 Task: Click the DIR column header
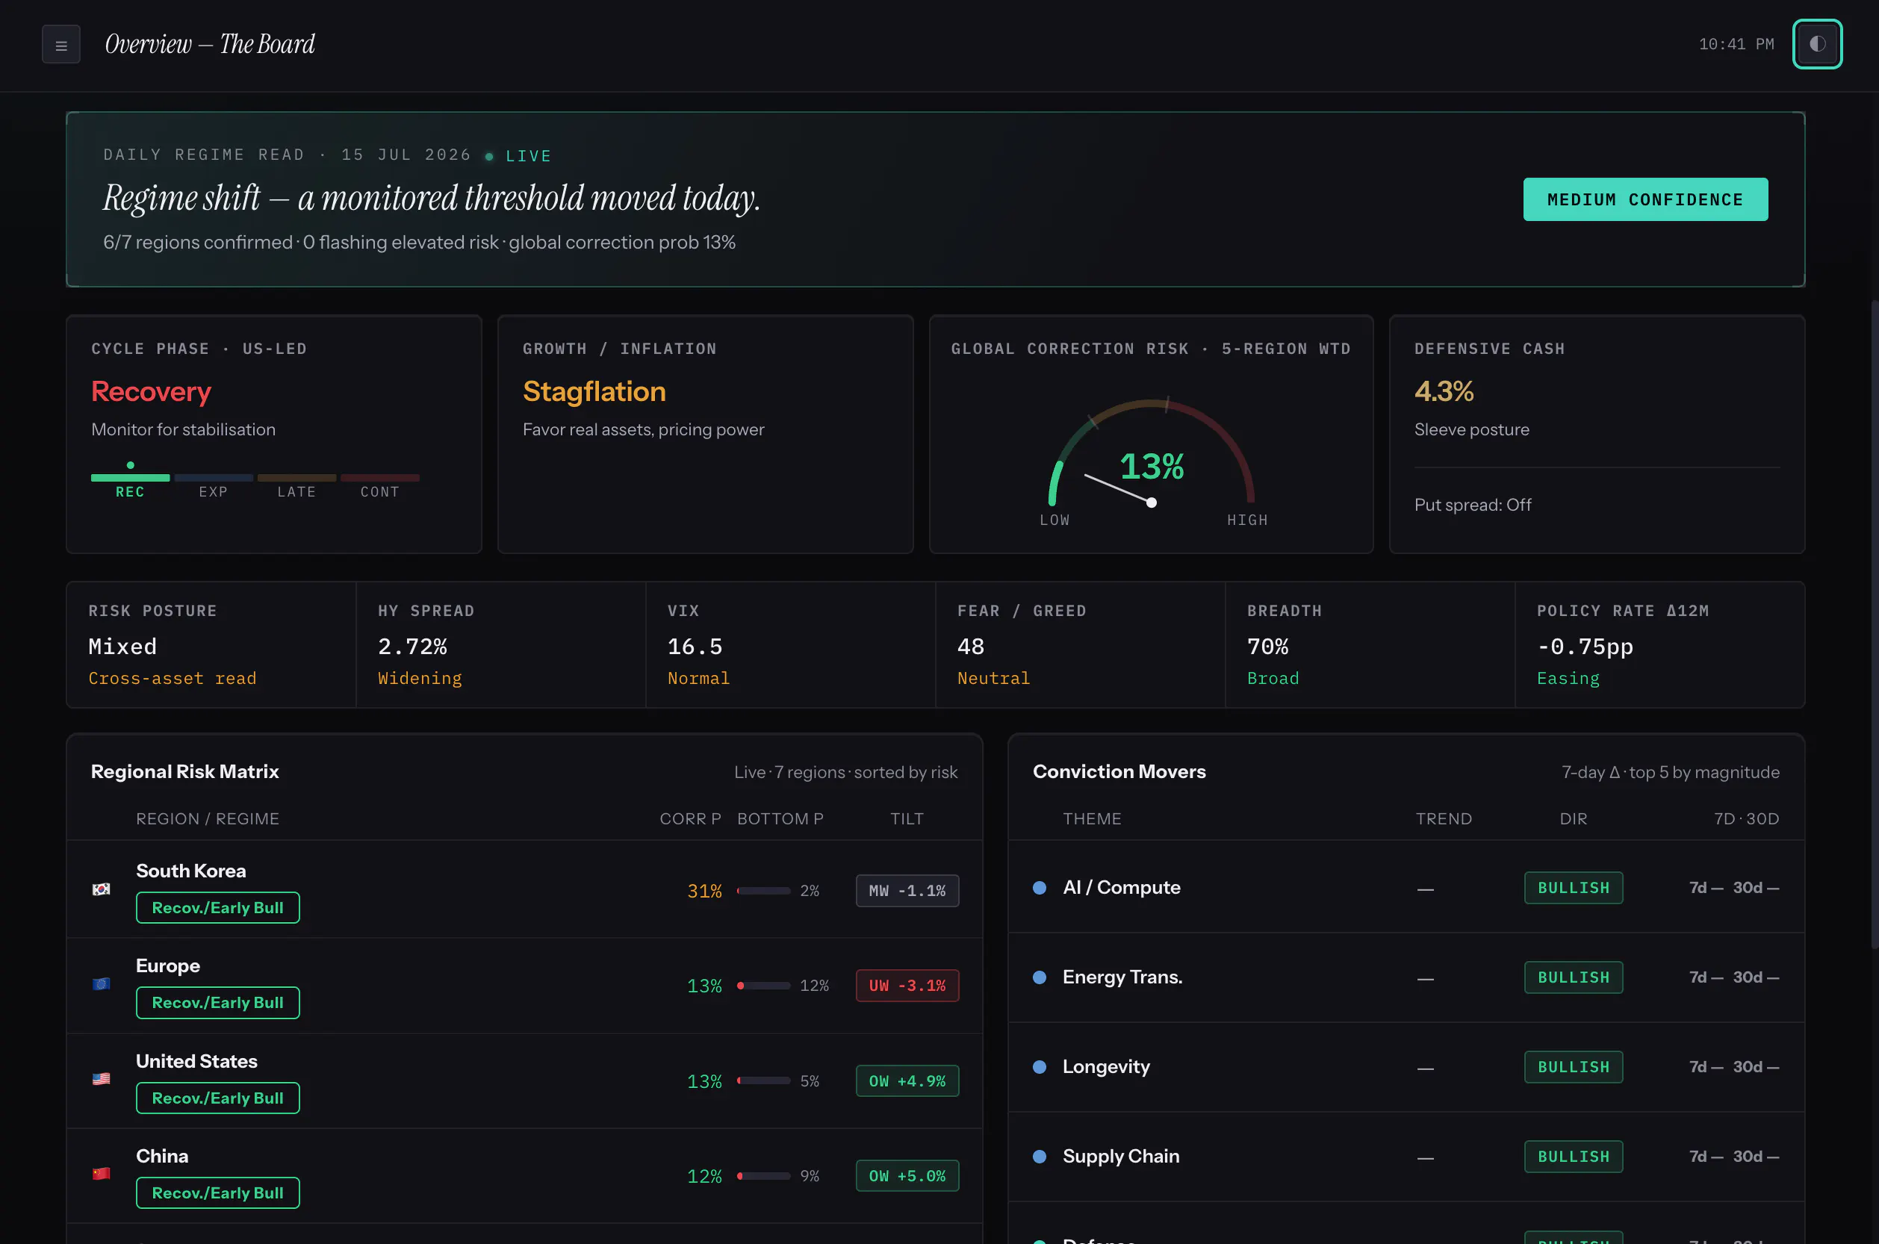point(1574,818)
